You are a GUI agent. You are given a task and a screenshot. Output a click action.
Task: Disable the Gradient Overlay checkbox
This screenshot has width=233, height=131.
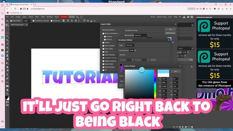pos(103,58)
